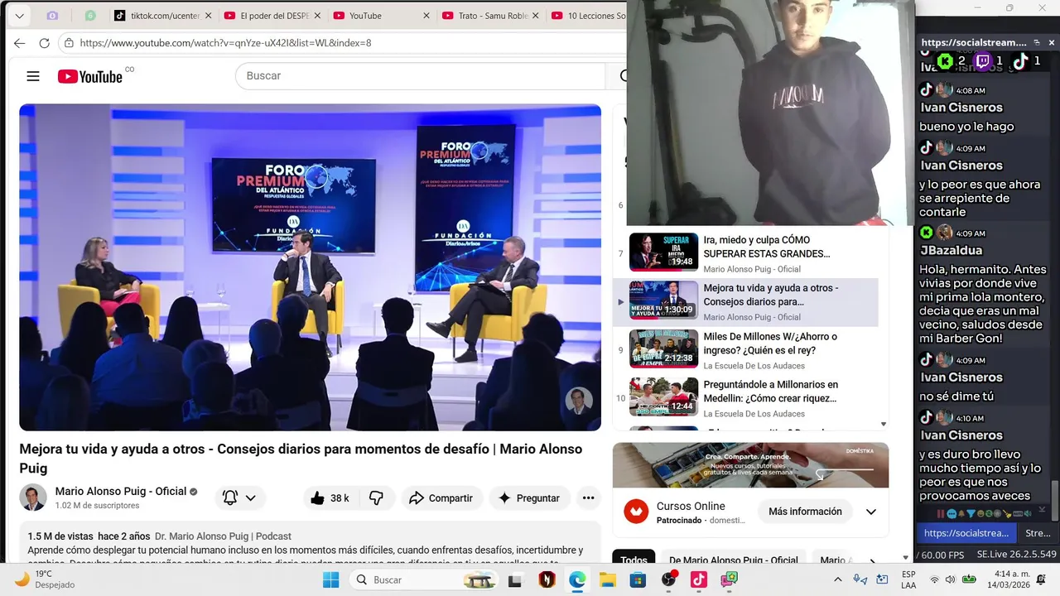The height and width of the screenshot is (596, 1060).
Task: Open the volume control in the tray
Action: tap(950, 579)
